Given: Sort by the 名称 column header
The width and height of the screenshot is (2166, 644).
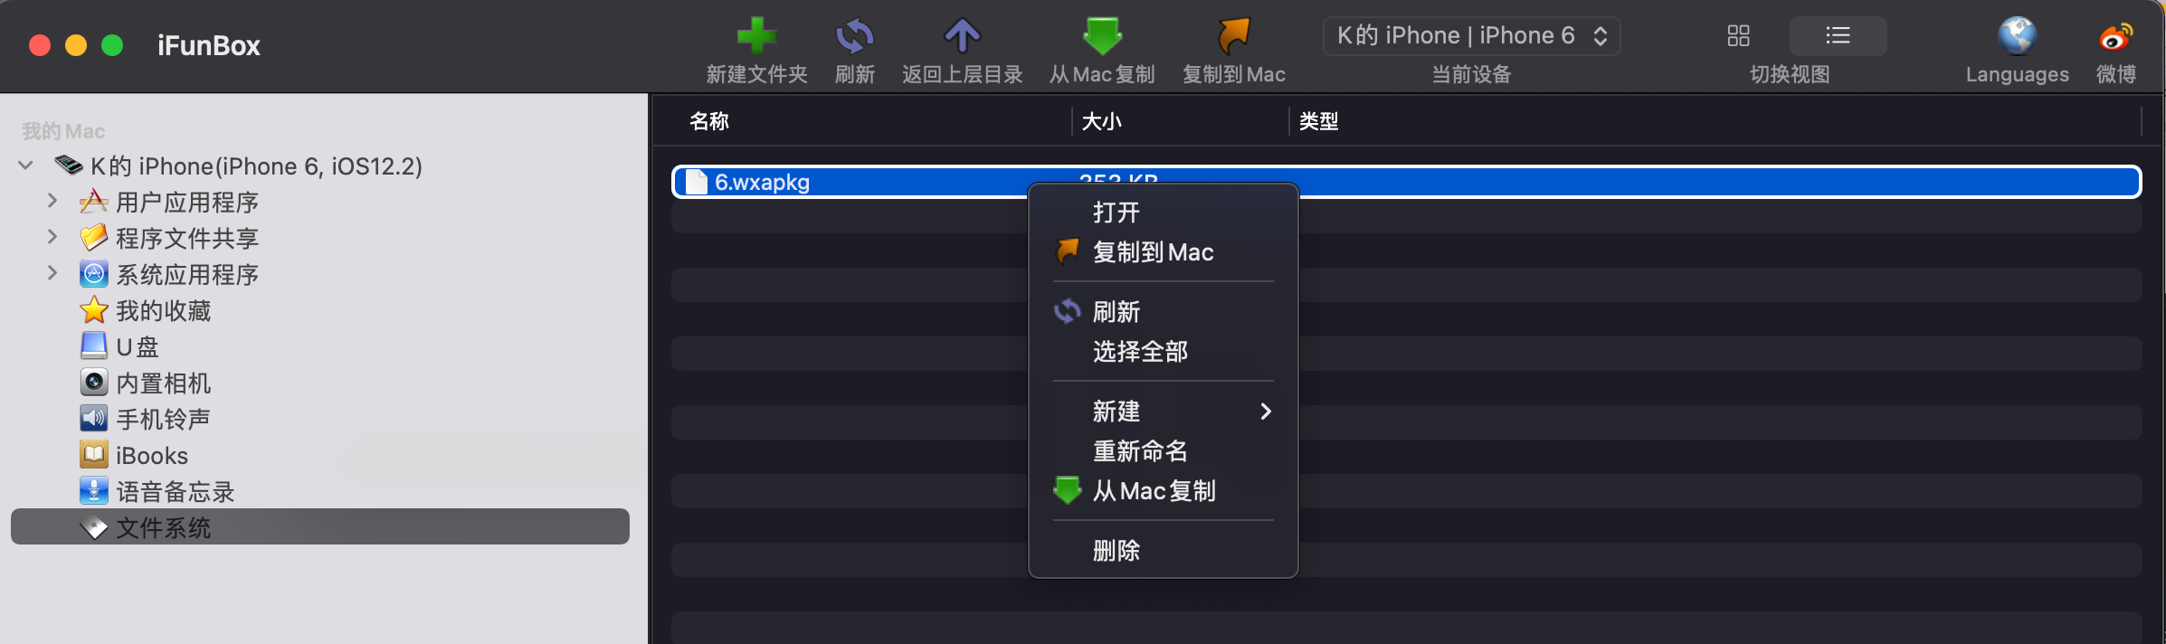Looking at the screenshot, I should coord(708,121).
